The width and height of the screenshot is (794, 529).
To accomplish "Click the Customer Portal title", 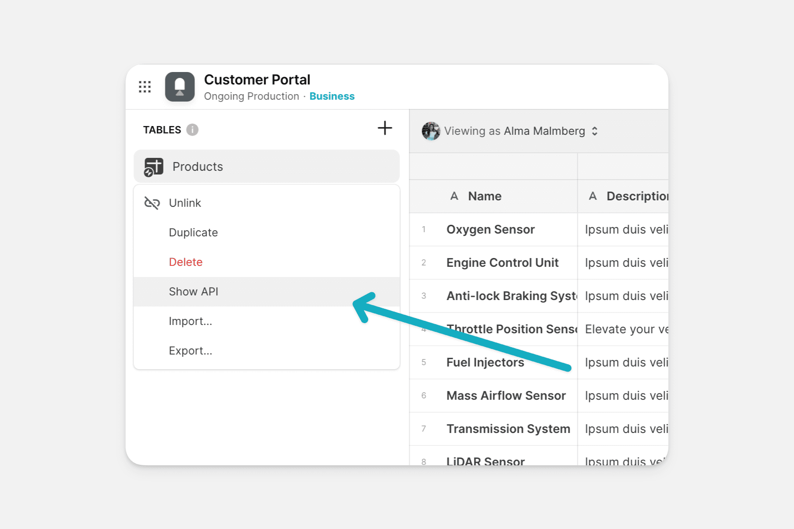I will pyautogui.click(x=257, y=80).
